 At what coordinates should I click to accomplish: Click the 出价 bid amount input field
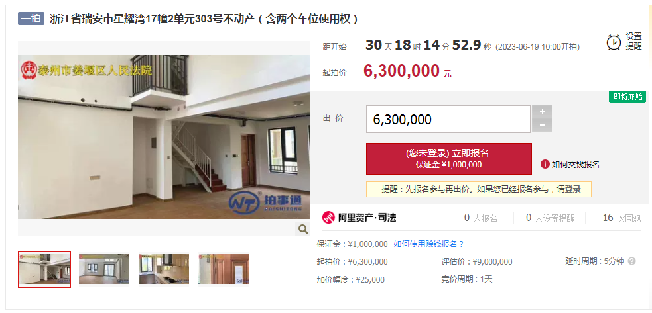tap(448, 119)
